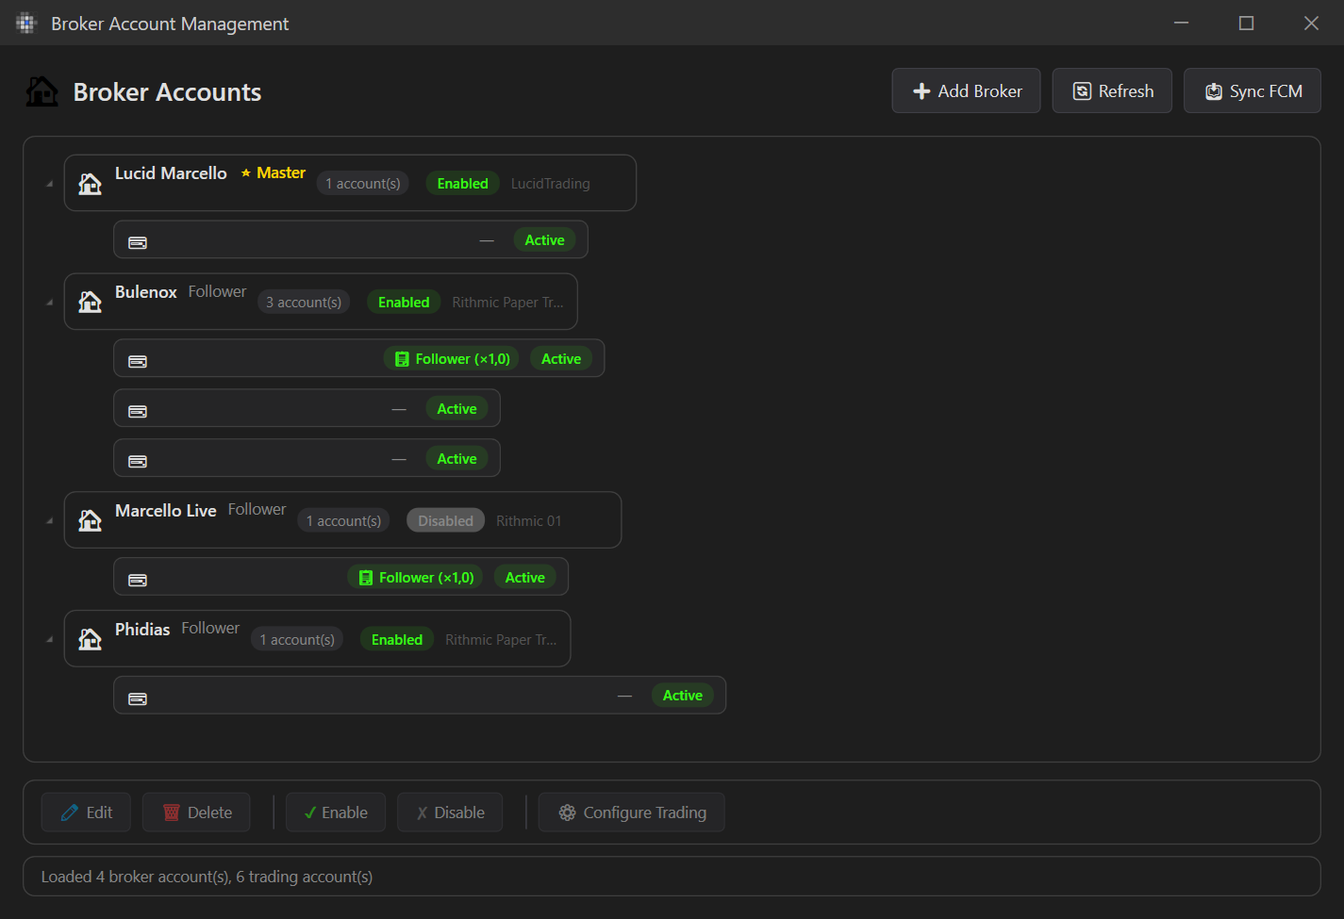Click the Enabled badge on Lucid Marcello
The image size is (1344, 919).
(463, 184)
